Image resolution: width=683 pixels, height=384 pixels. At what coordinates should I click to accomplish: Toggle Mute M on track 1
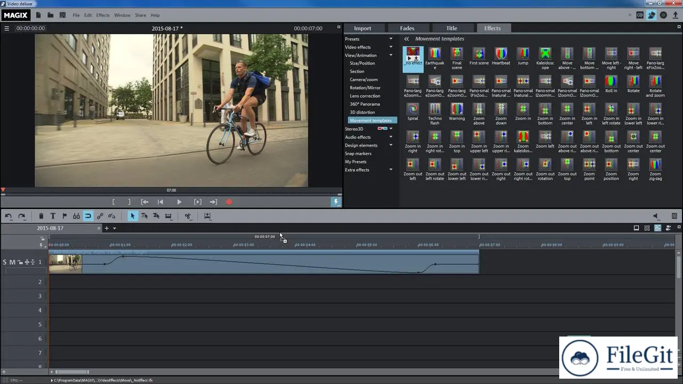12,262
